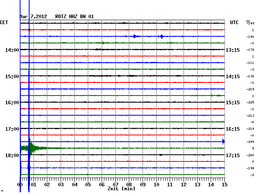256x195 pixels.
Task: Click the "01" minute tick label
Action: [x=33, y=185]
